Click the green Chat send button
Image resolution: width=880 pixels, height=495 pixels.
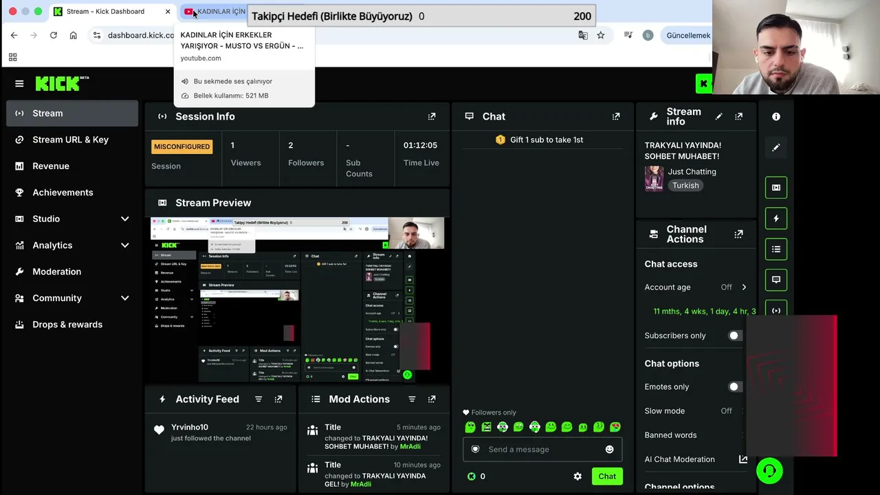pos(607,476)
